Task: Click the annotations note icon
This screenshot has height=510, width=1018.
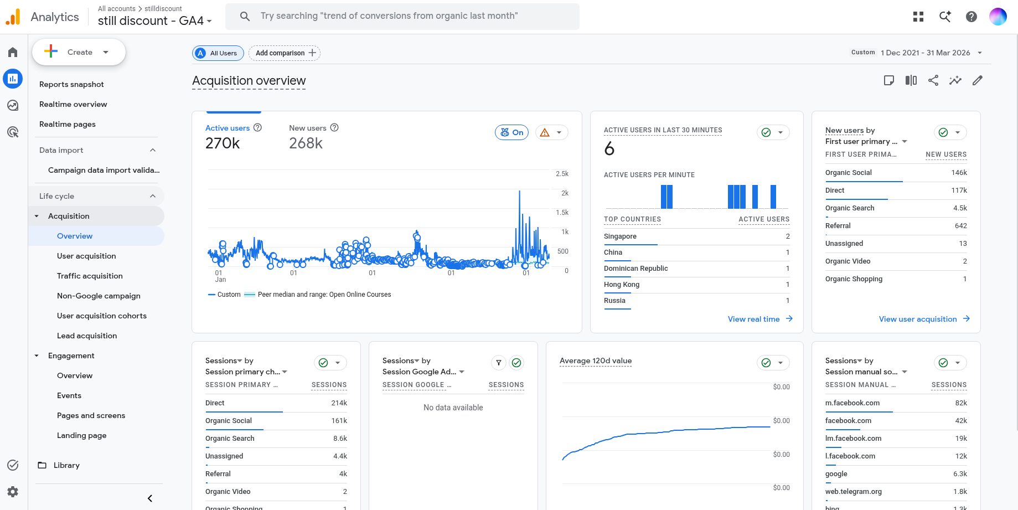Action: click(889, 80)
